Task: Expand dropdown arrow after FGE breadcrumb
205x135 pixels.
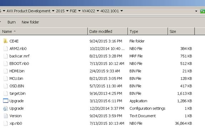Action: coord(79,11)
